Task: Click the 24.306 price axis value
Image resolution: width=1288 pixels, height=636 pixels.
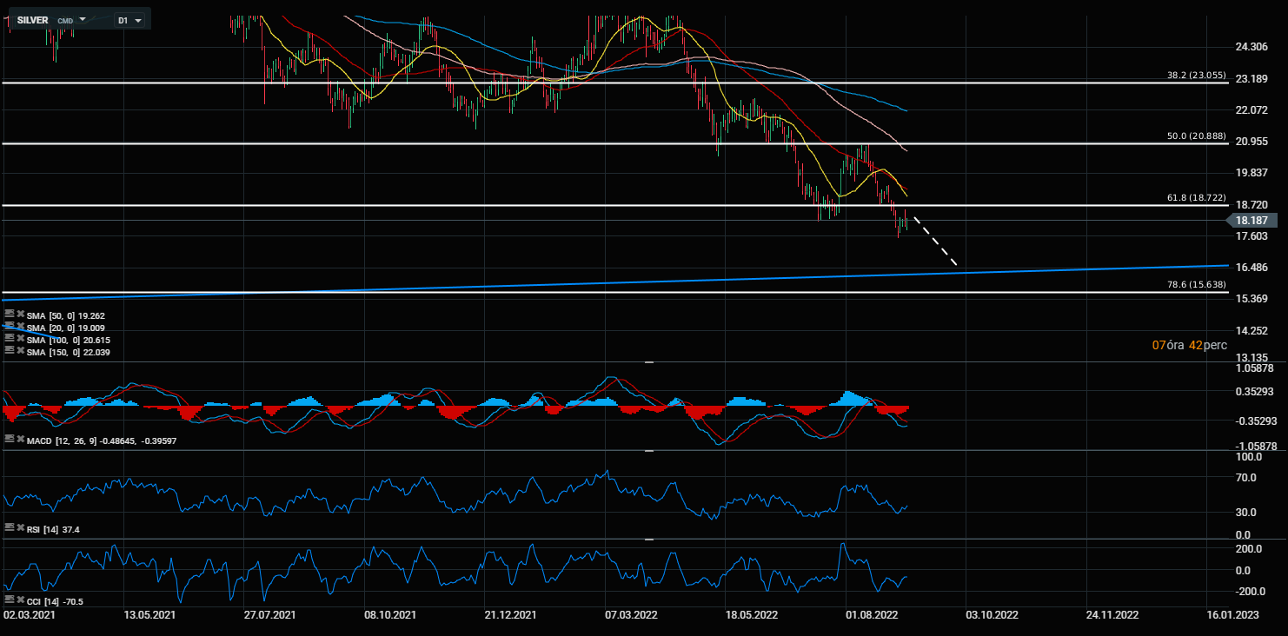Action: click(x=1251, y=47)
